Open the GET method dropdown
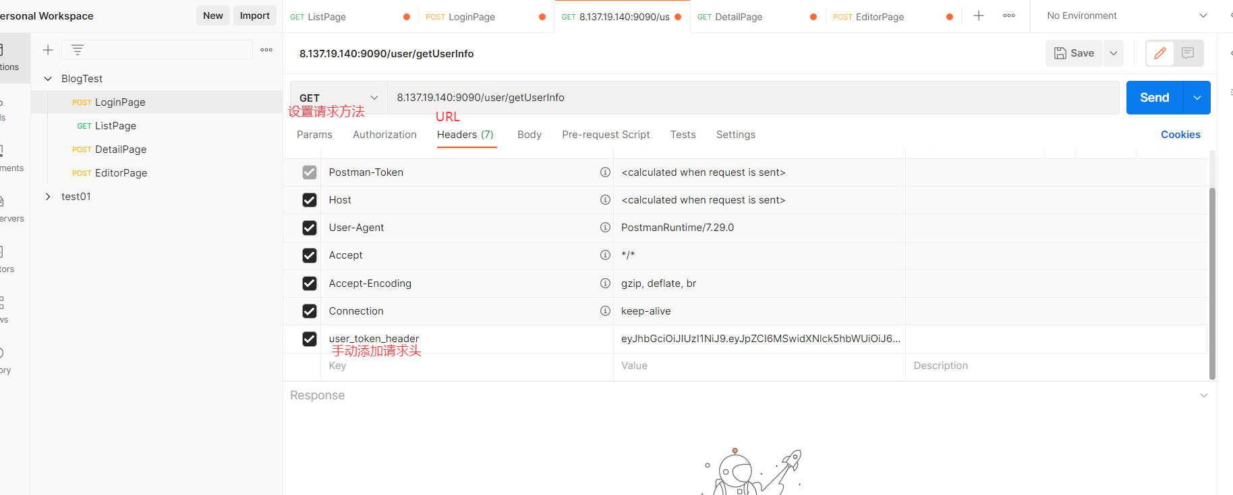Screen dimensions: 1233x495 coord(339,98)
